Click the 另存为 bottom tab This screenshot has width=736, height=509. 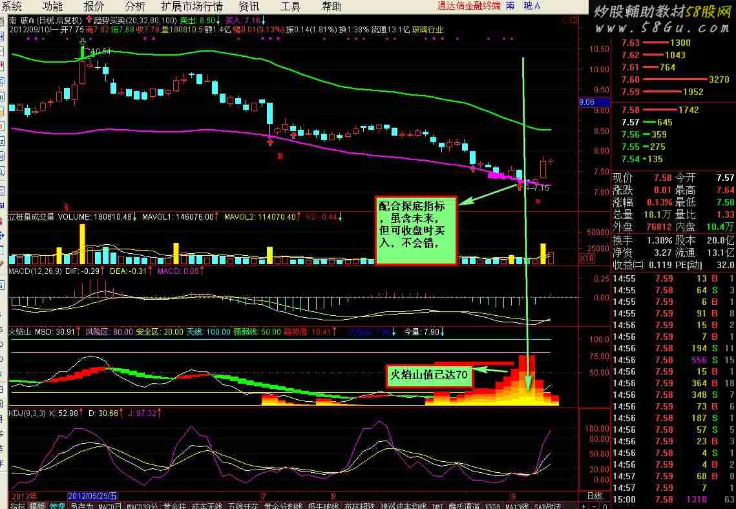point(81,506)
